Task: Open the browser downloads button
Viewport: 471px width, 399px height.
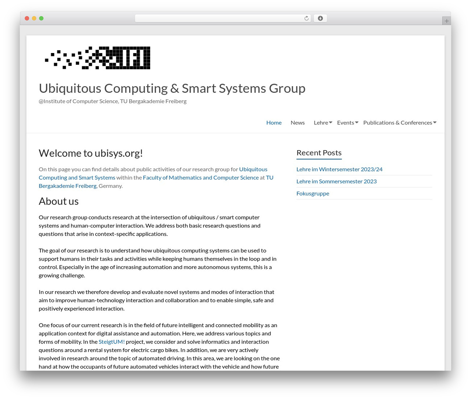Action: coord(320,18)
